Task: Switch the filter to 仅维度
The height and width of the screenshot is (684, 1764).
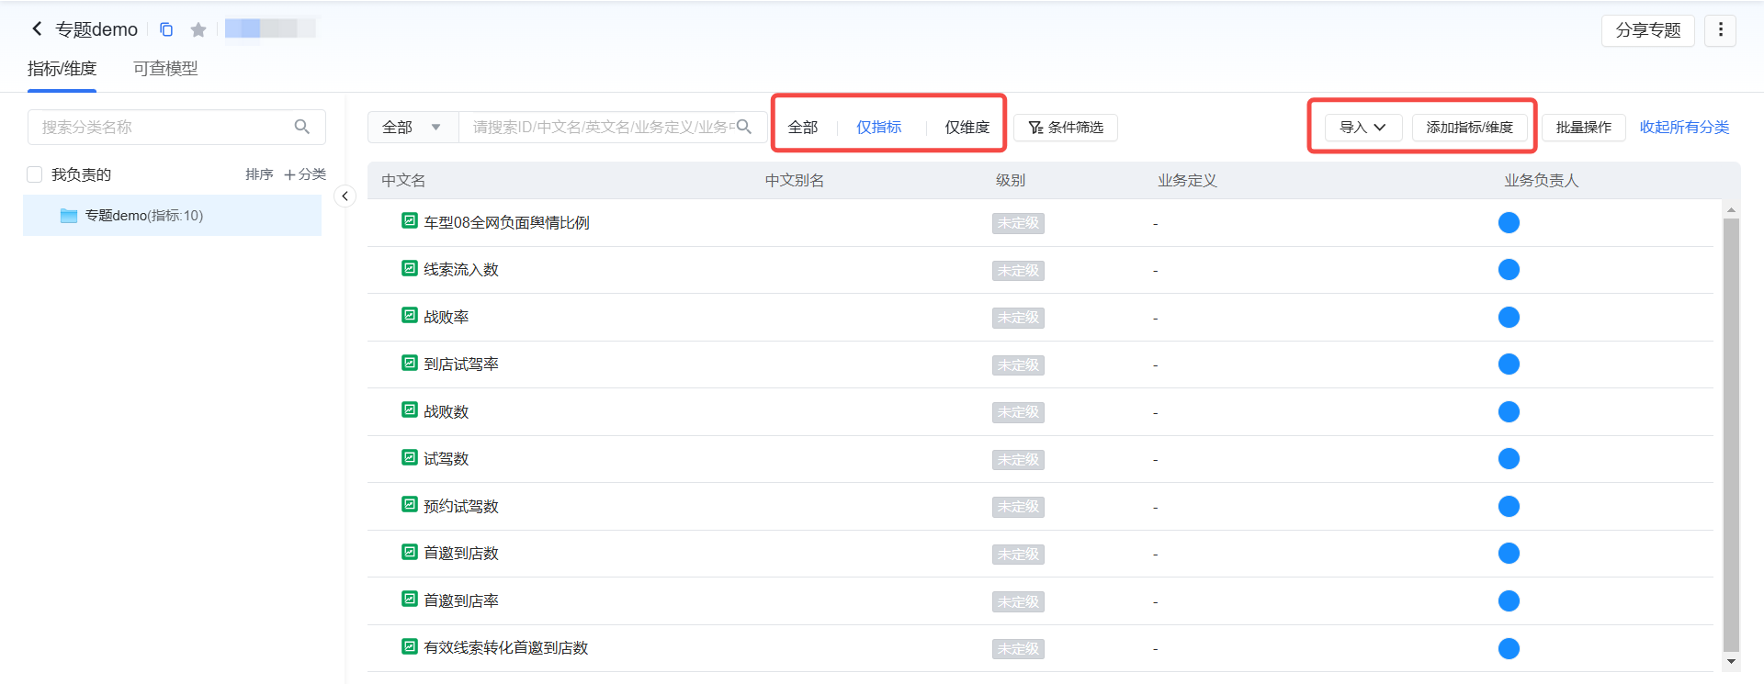Action: coord(967,127)
